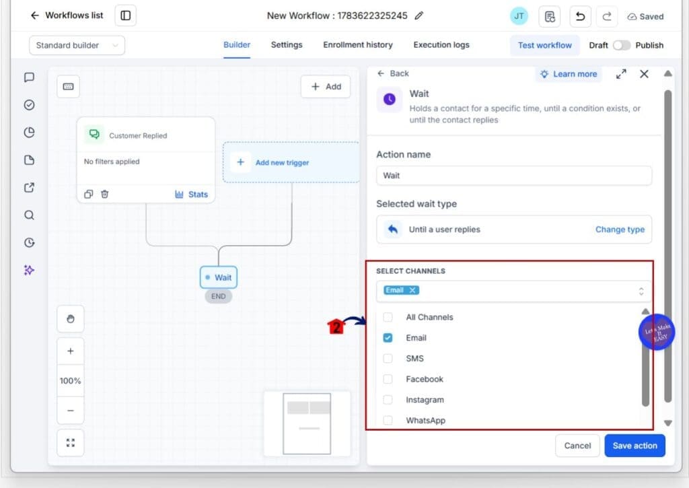Click the fit-to-screen icon below zoom controls

coord(70,443)
